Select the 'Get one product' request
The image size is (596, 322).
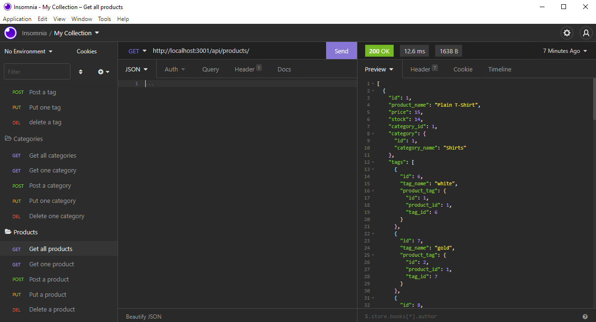(51, 264)
